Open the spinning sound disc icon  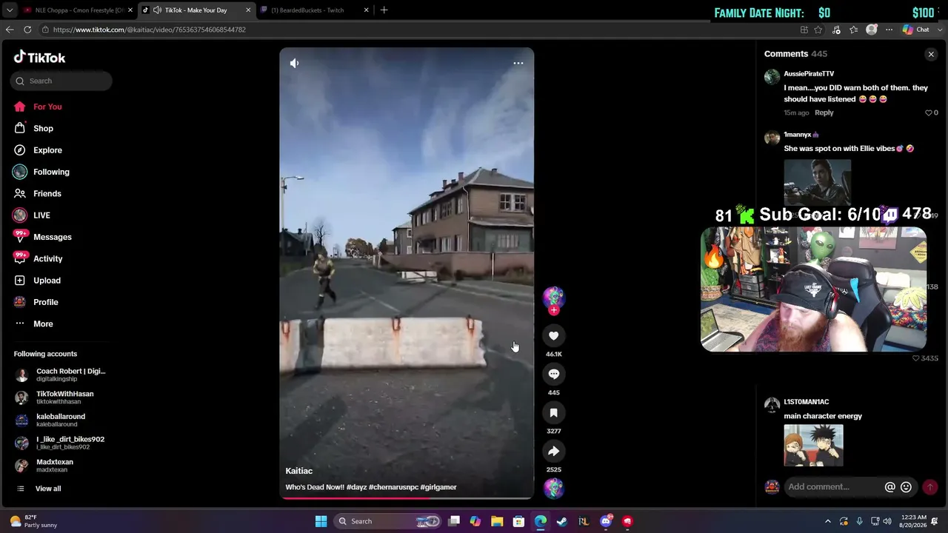coord(553,488)
